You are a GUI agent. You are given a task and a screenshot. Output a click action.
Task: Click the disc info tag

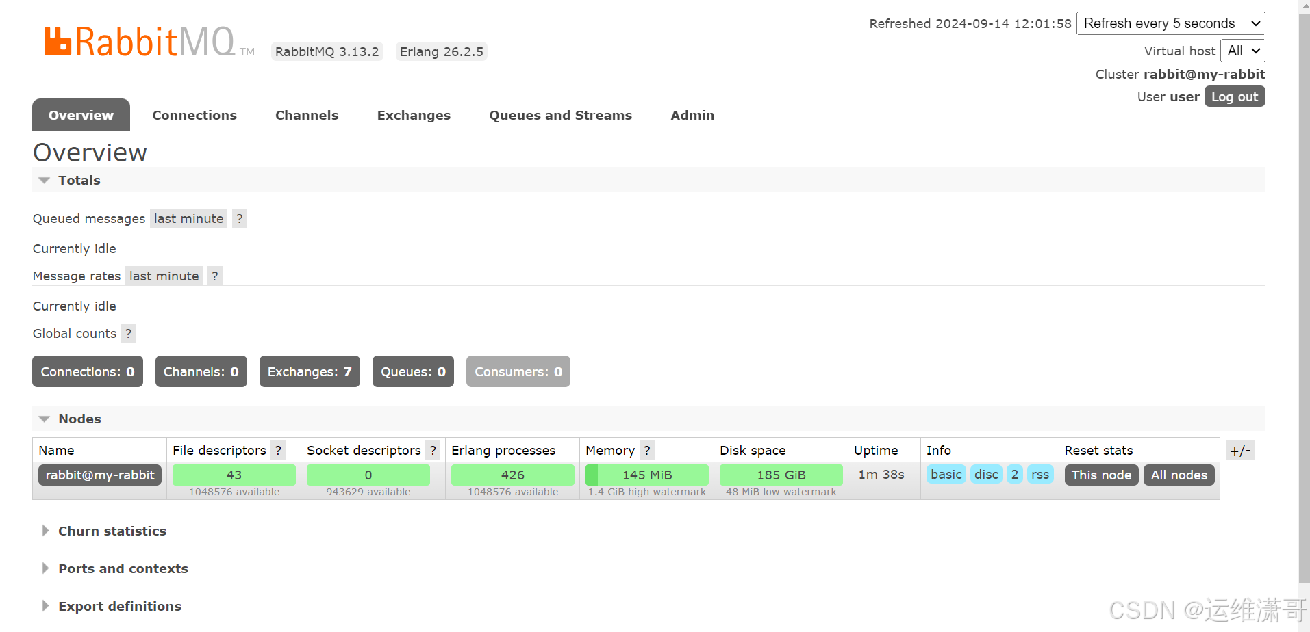(x=986, y=474)
